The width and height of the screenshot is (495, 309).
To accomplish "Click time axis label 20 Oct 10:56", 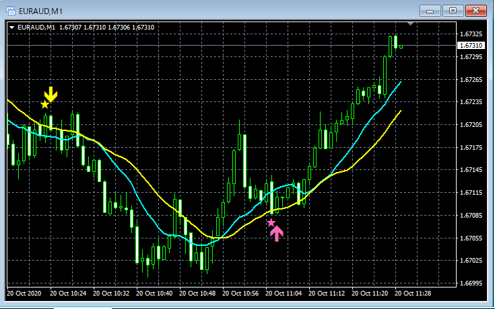I will tap(240, 294).
